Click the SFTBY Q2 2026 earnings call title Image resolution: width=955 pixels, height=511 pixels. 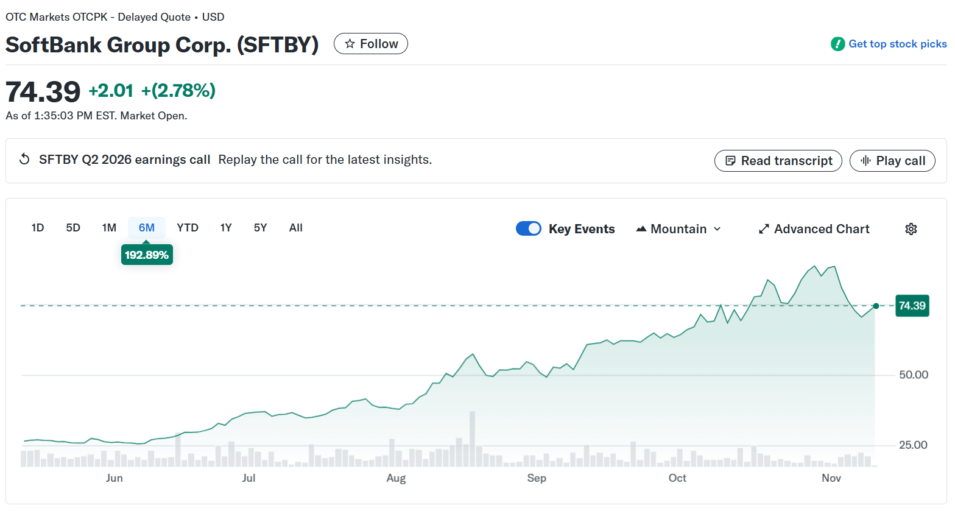pyautogui.click(x=125, y=160)
